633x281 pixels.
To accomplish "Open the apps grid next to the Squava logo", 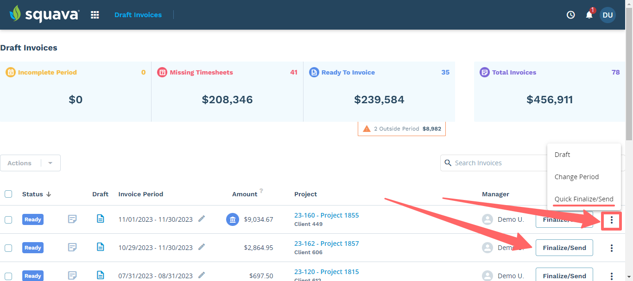I will tap(95, 14).
